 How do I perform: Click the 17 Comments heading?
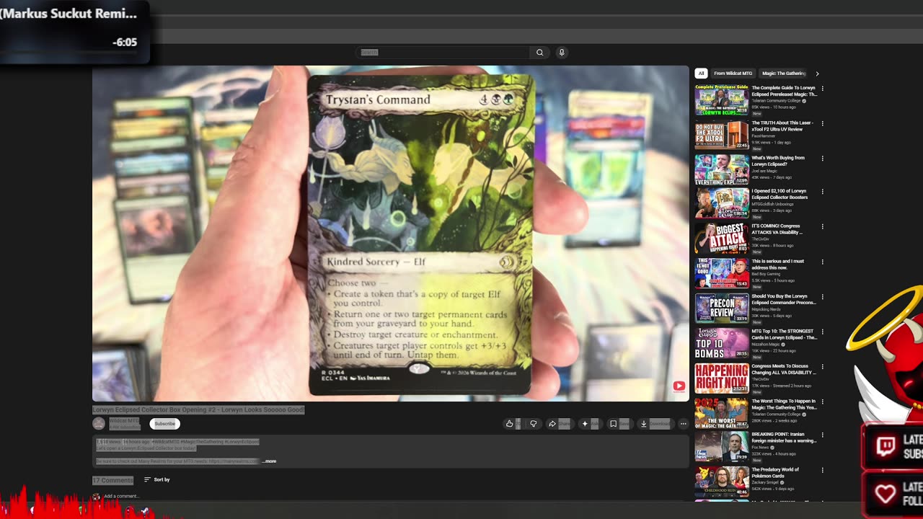coord(112,480)
